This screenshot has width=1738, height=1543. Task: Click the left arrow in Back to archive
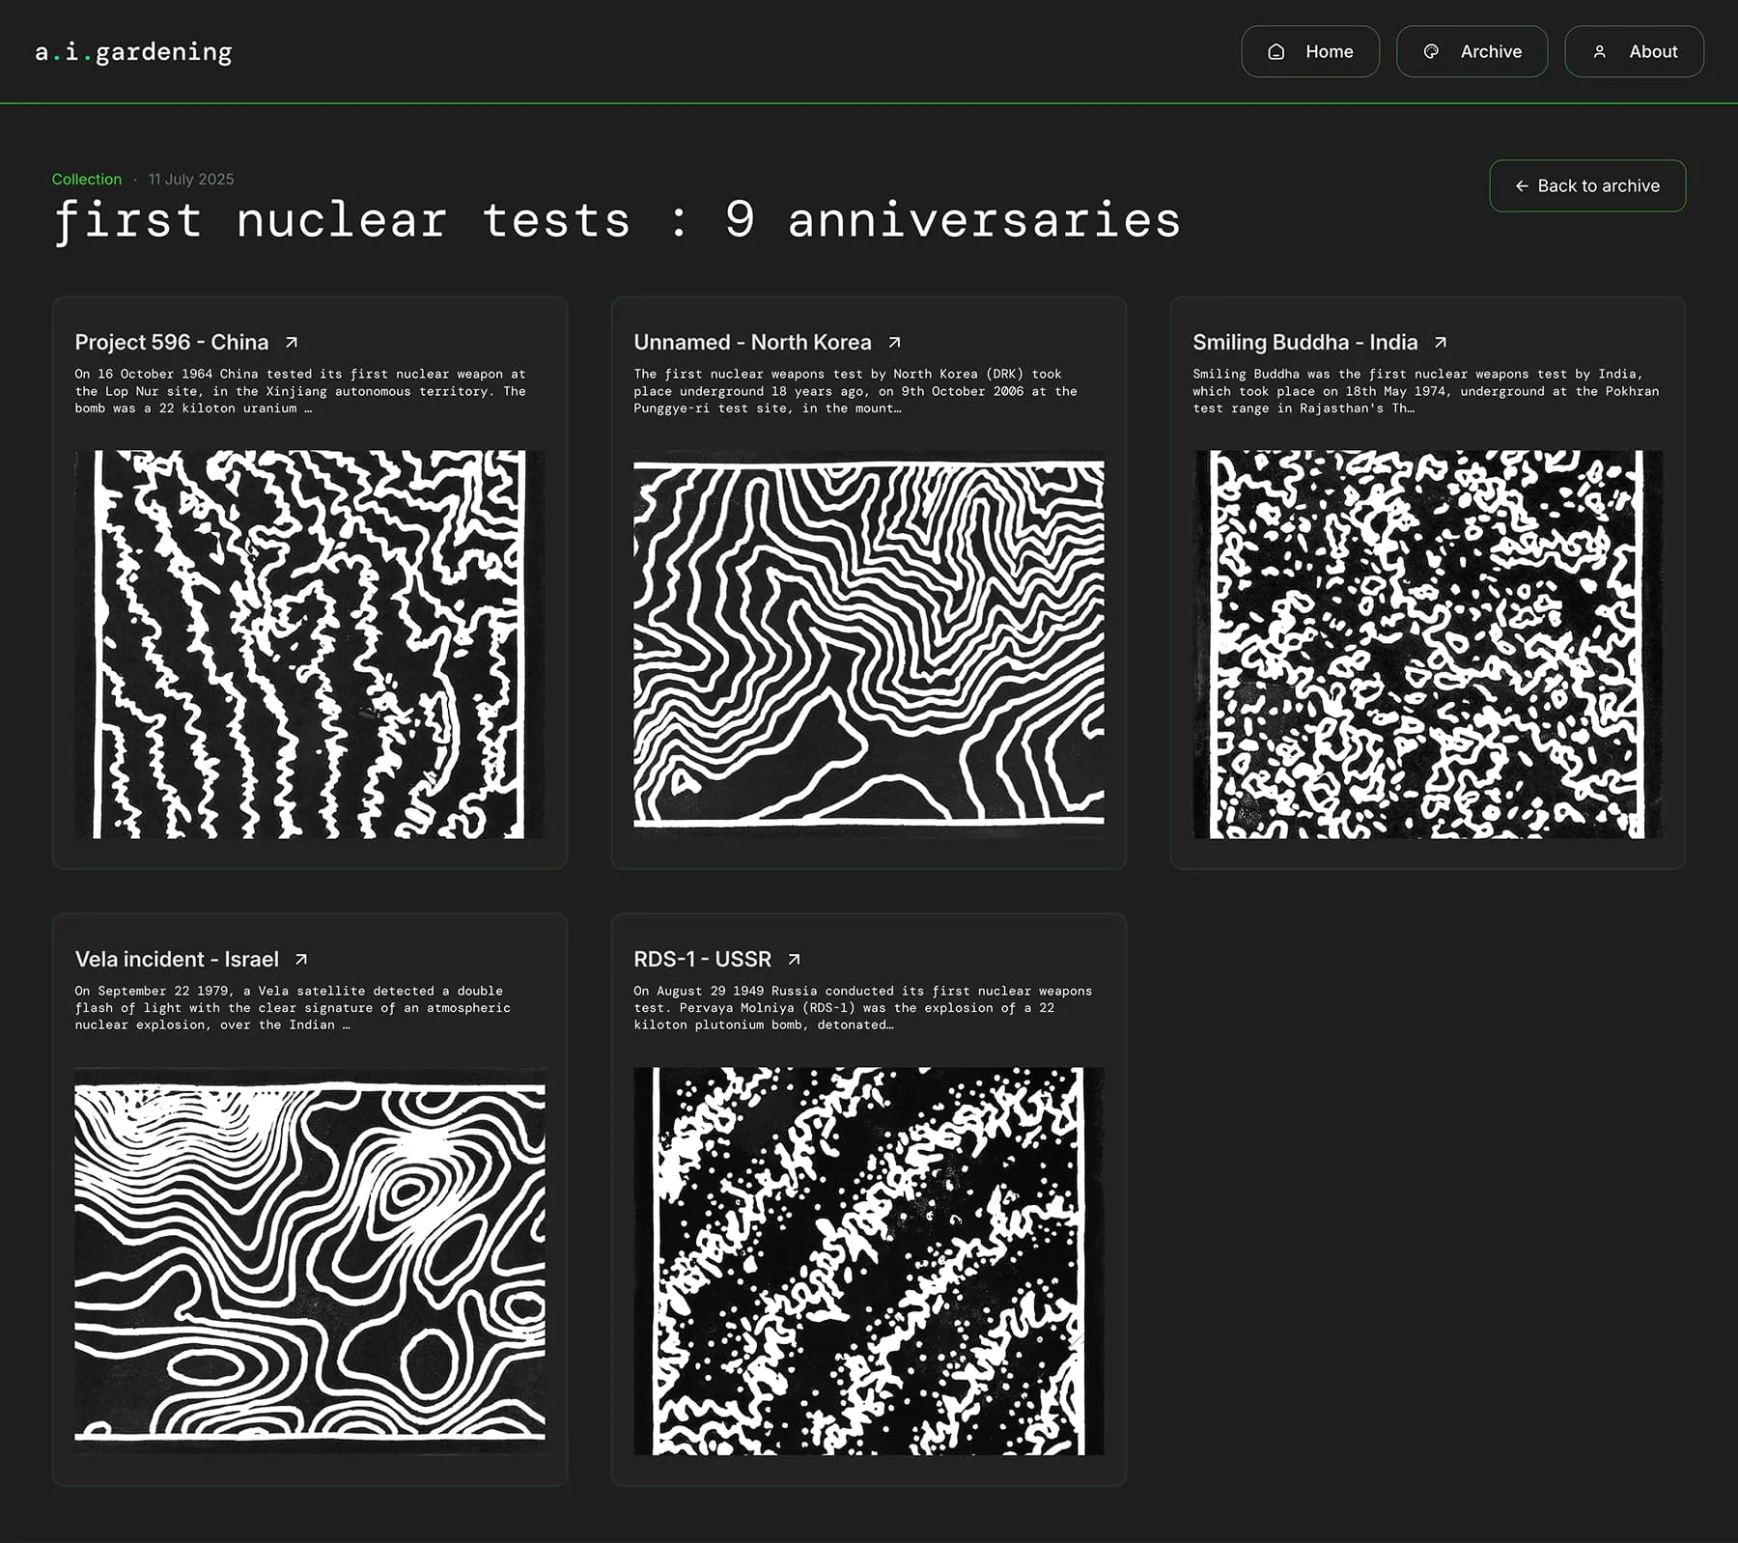pyautogui.click(x=1521, y=186)
